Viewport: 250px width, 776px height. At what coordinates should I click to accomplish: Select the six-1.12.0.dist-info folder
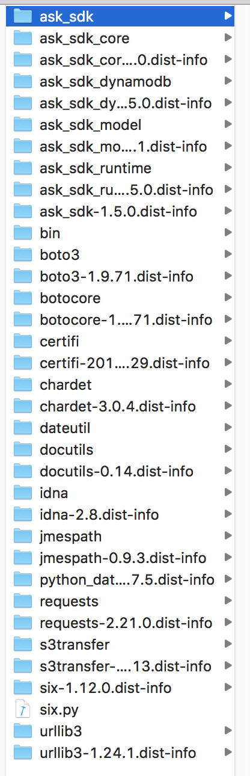pyautogui.click(x=120, y=688)
